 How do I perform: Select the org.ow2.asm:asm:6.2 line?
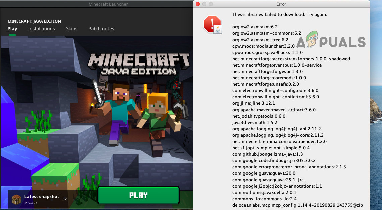tap(255, 27)
